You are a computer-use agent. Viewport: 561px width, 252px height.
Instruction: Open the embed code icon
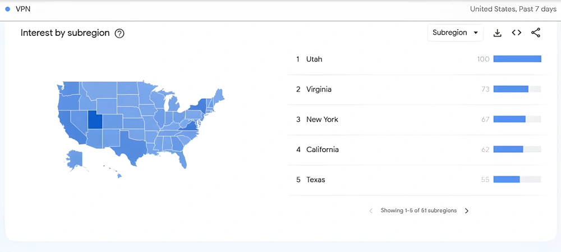[516, 33]
